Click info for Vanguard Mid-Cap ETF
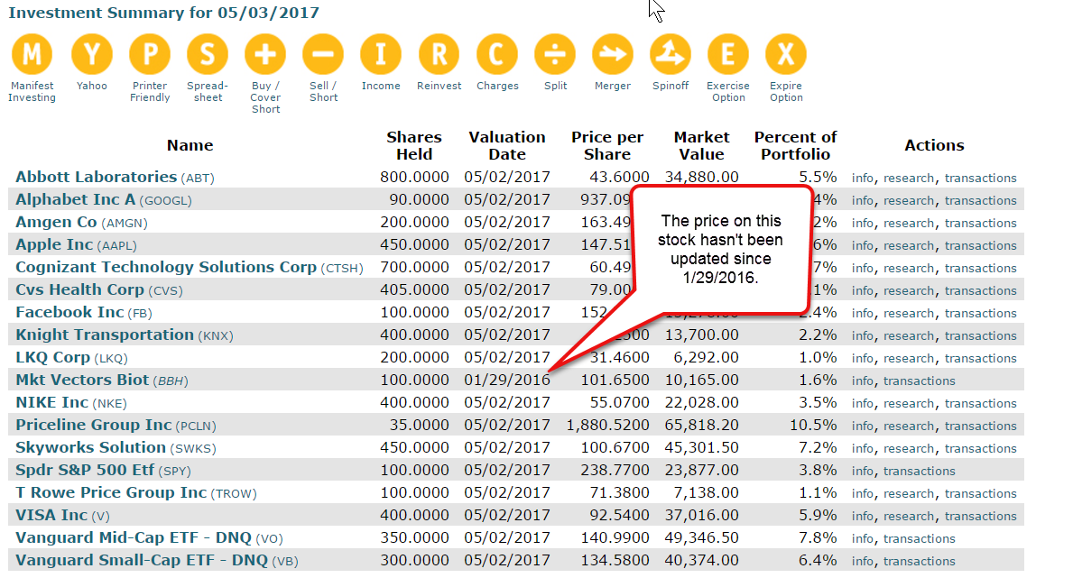 [862, 538]
